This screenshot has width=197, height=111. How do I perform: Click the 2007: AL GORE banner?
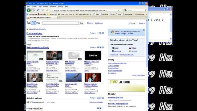coord(127,85)
